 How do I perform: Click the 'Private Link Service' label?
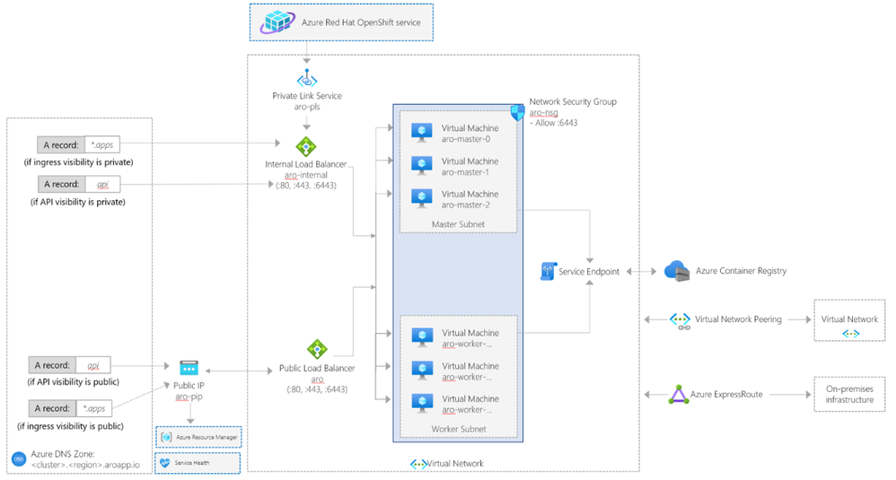pyautogui.click(x=307, y=96)
